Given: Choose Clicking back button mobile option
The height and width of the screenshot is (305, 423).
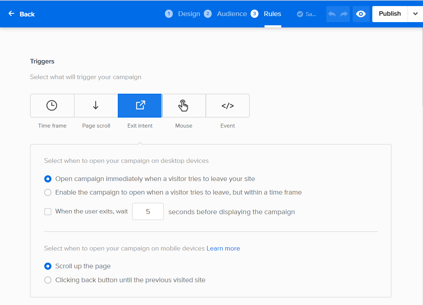Looking at the screenshot, I should pos(48,280).
